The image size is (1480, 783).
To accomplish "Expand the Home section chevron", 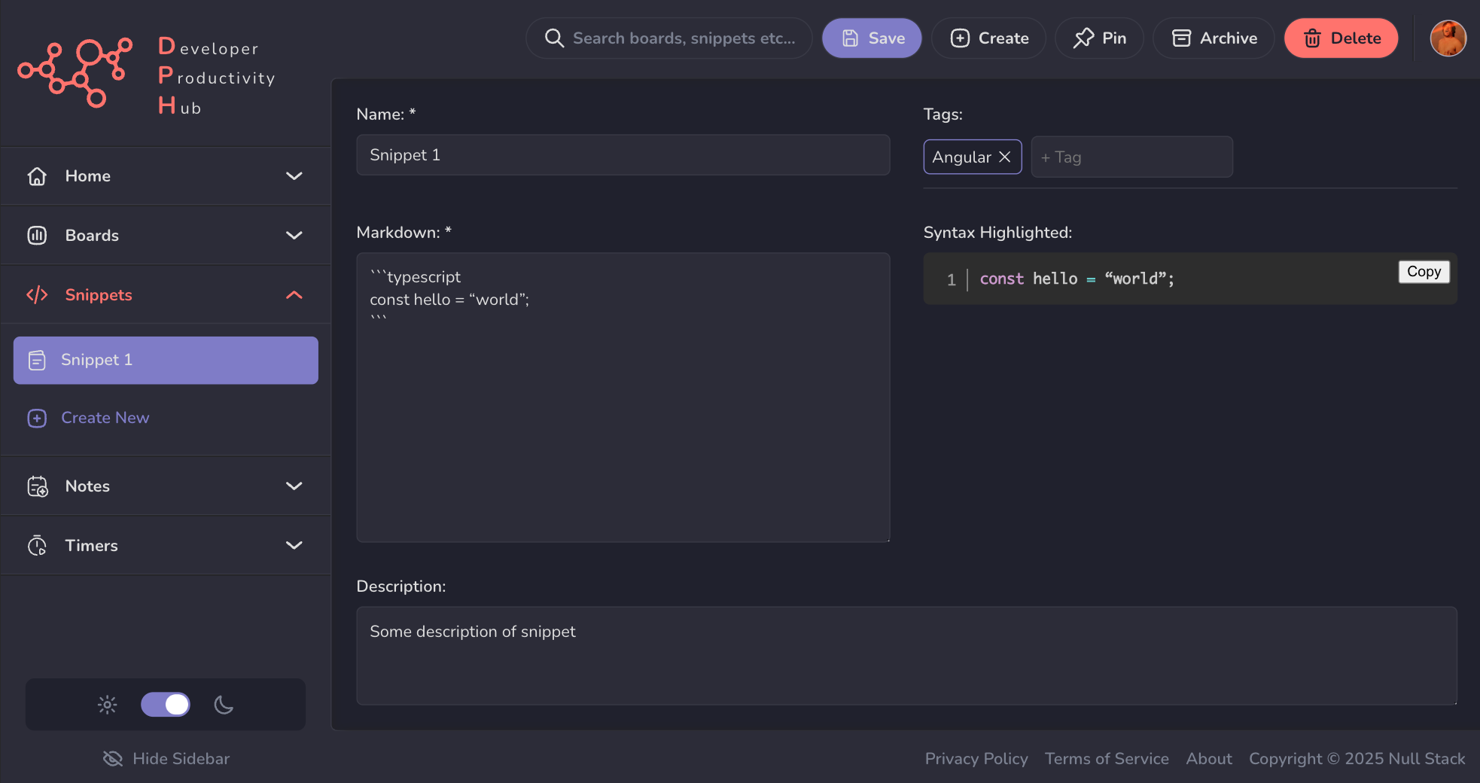I will point(294,175).
